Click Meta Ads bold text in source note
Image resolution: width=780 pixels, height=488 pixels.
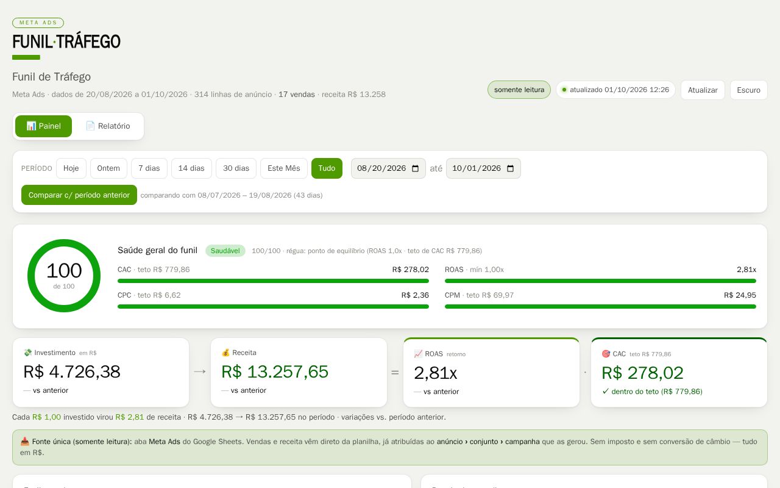tap(165, 441)
